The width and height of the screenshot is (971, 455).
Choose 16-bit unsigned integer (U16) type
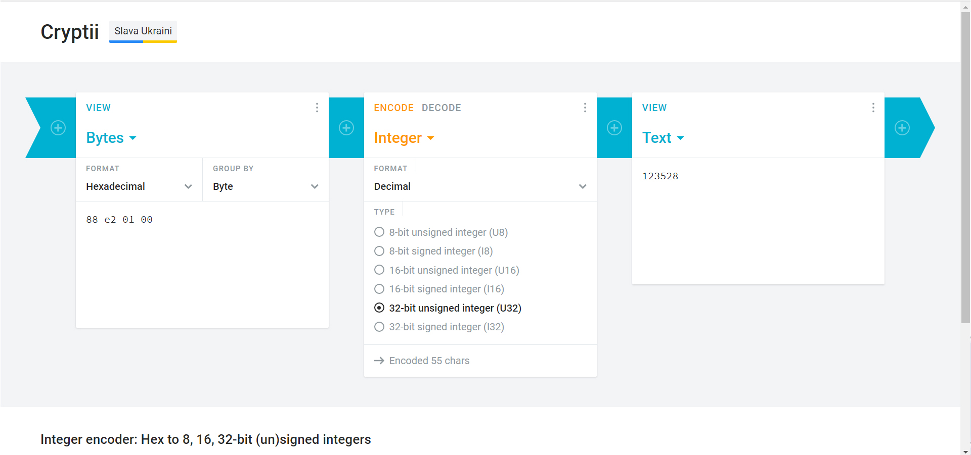point(447,270)
